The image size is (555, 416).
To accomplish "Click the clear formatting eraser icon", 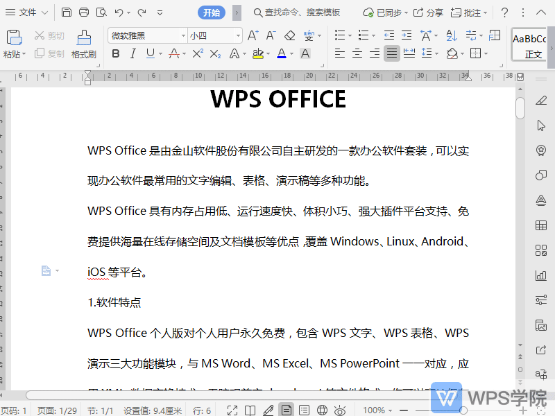I will coord(290,35).
